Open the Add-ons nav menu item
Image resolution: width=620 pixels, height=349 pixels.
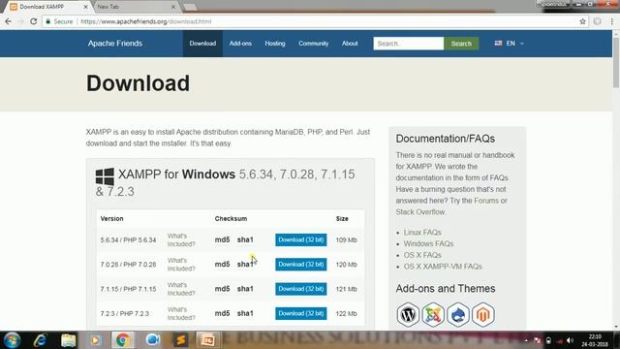240,44
